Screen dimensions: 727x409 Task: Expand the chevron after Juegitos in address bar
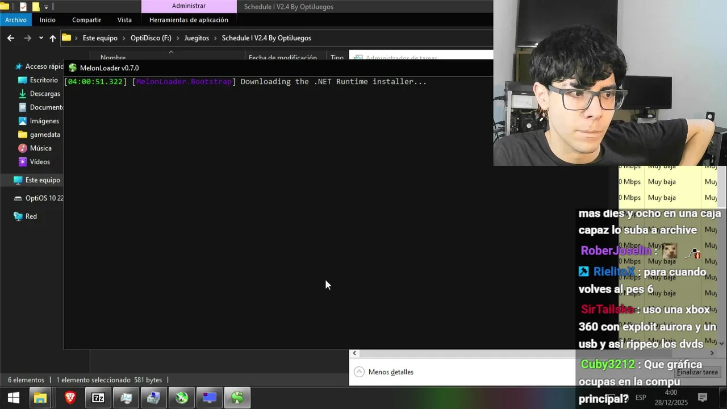(x=215, y=38)
